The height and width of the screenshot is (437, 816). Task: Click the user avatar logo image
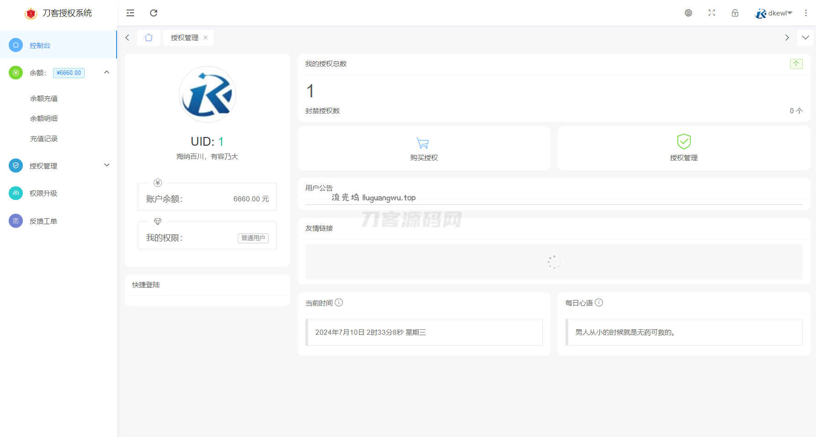tap(208, 95)
